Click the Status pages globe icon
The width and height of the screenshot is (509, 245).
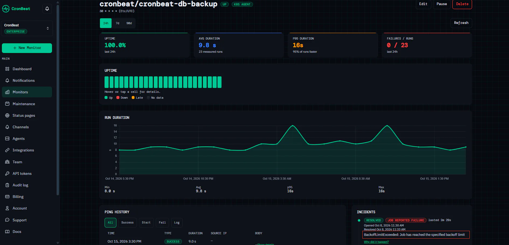click(x=7, y=115)
